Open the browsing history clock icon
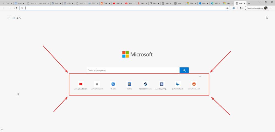The width and height of the screenshot is (275, 132). click(x=241, y=8)
